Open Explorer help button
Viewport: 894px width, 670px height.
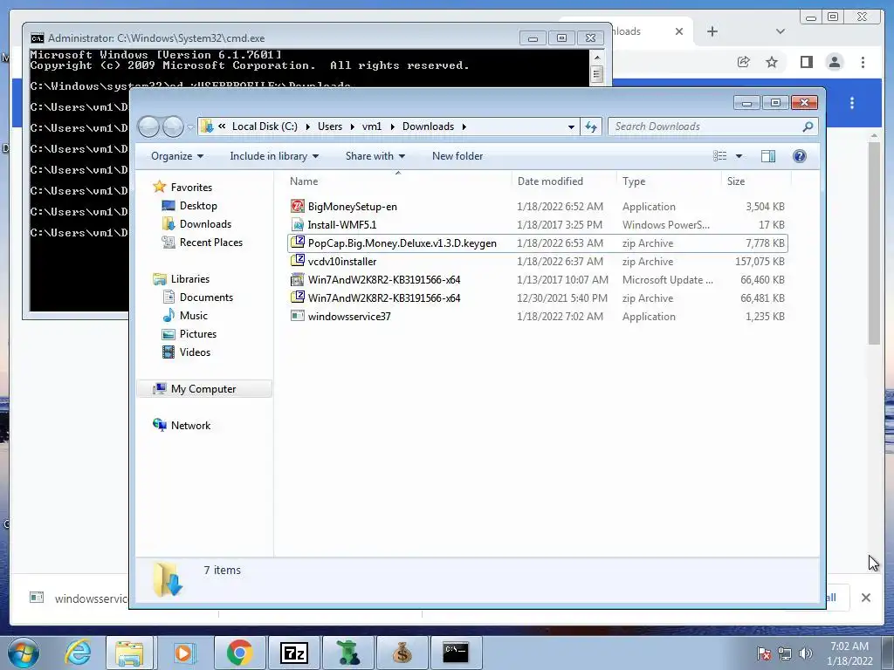click(x=800, y=156)
